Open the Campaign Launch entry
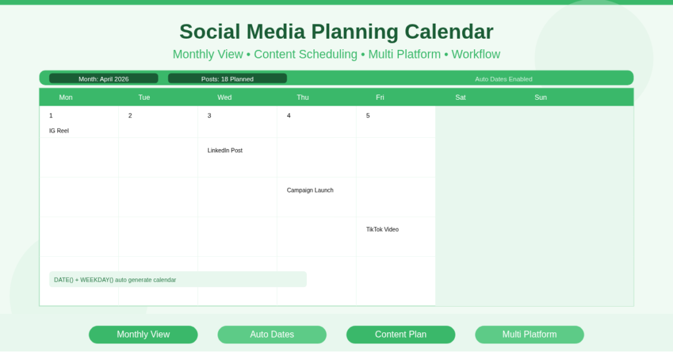673x352 pixels. coord(310,190)
